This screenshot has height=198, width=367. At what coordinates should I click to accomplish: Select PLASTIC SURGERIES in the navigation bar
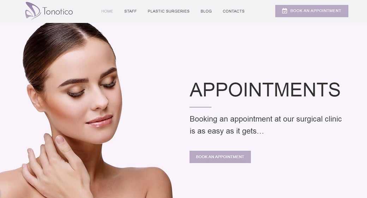point(169,11)
